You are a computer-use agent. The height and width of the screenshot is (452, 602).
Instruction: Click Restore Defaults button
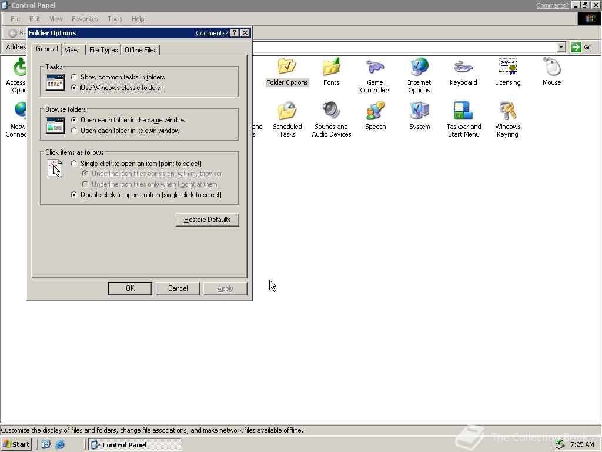pos(208,220)
